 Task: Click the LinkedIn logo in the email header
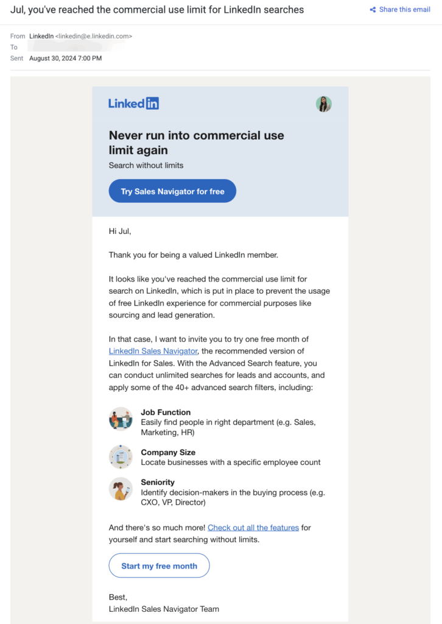pyautogui.click(x=133, y=103)
